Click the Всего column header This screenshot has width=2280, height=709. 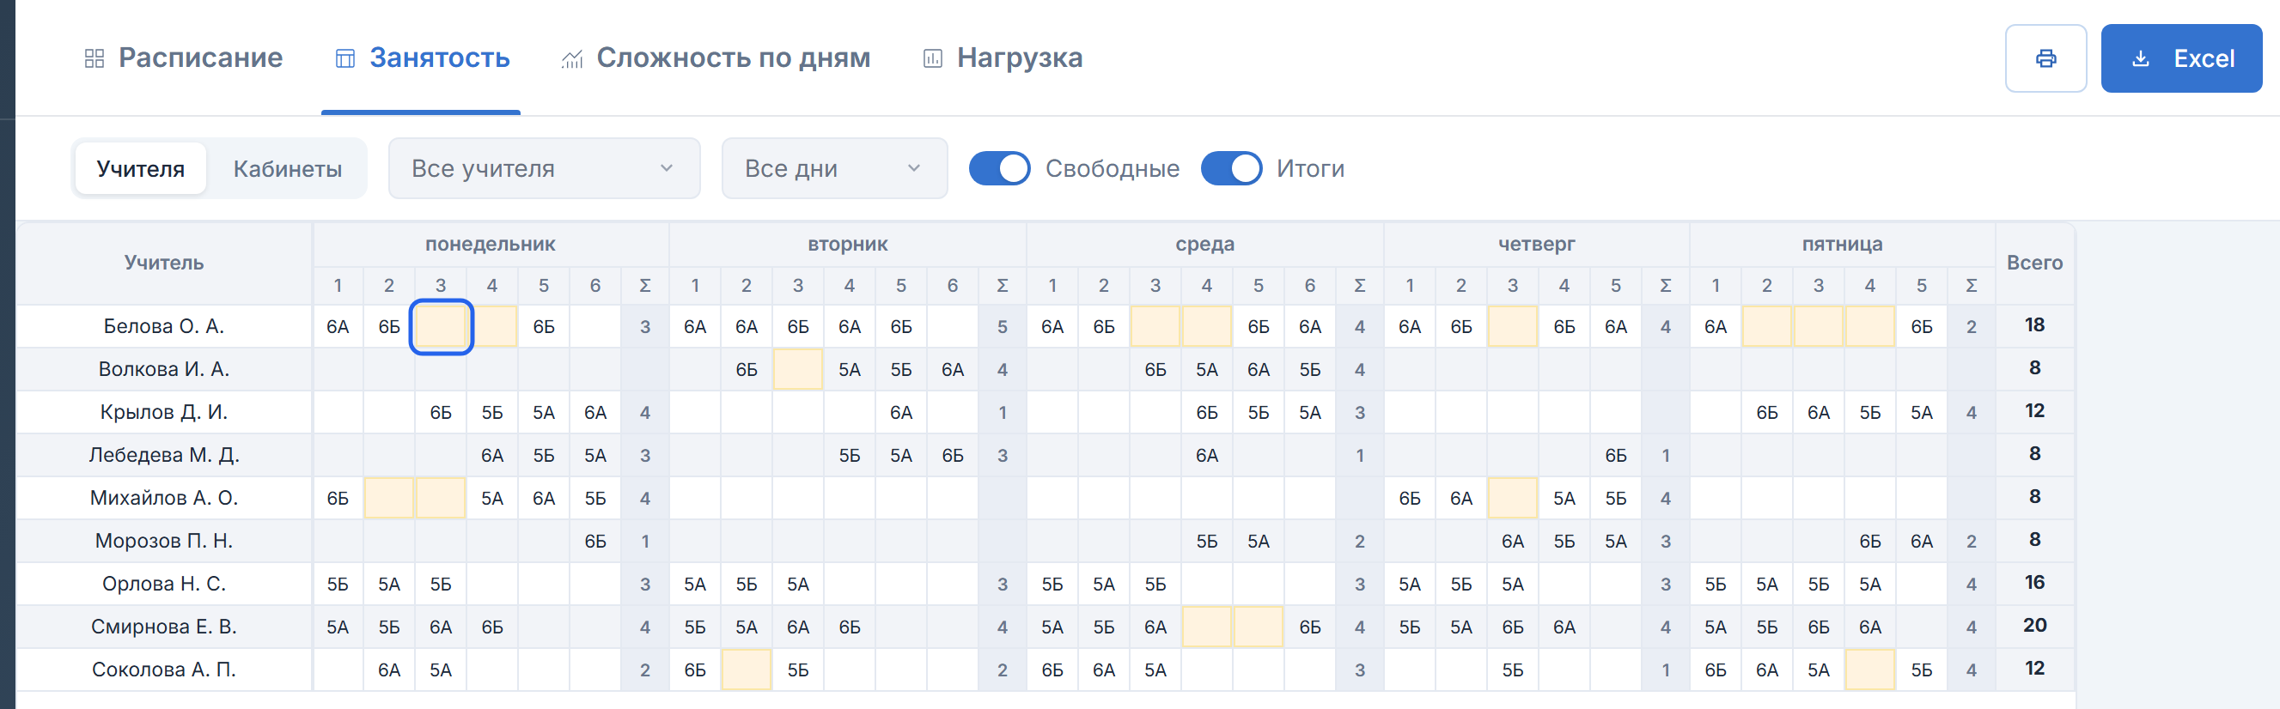click(2034, 263)
